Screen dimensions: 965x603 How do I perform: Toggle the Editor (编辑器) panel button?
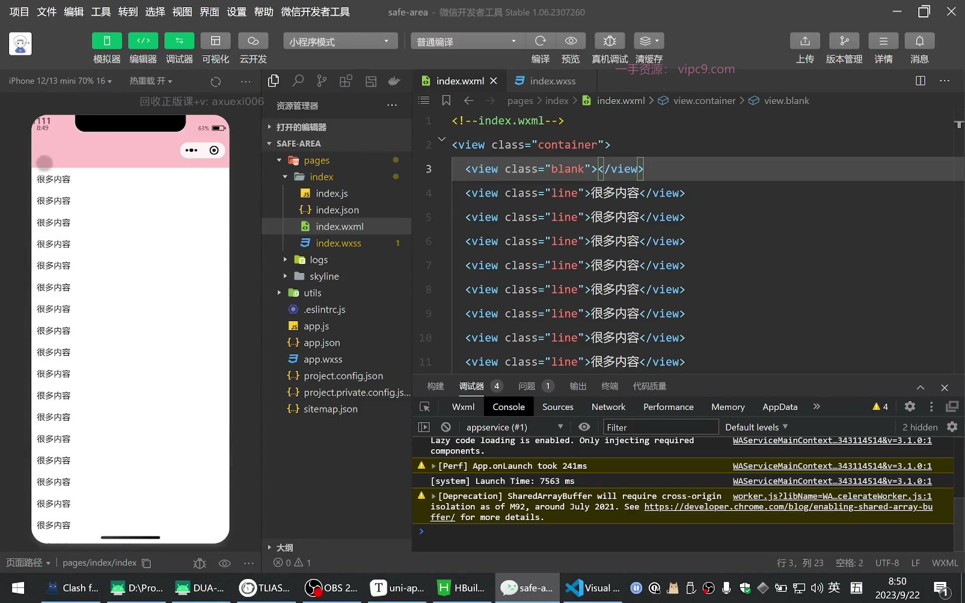(143, 41)
